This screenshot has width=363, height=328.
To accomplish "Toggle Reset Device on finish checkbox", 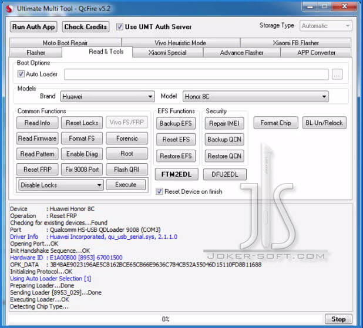I will point(159,191).
